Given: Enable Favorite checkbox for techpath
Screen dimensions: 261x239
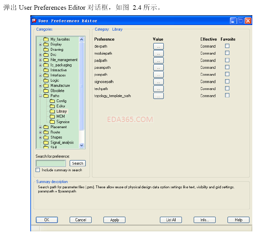Looking at the screenshot, I should click(227, 88).
